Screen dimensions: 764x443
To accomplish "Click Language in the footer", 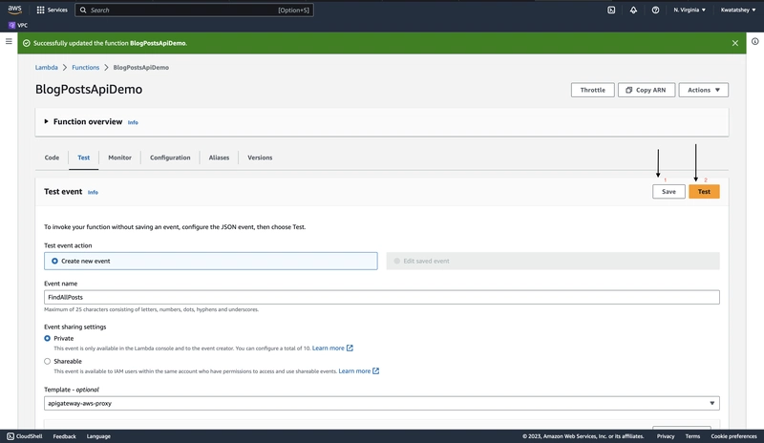I will pos(98,436).
